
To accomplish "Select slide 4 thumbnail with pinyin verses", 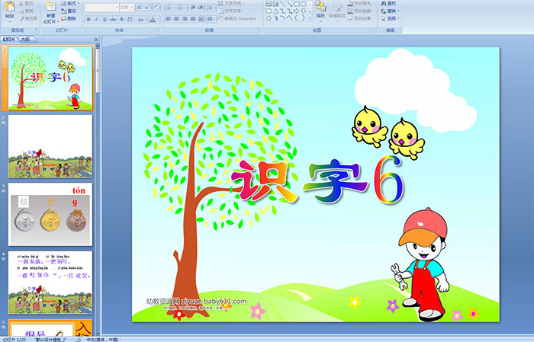I will coord(50,283).
